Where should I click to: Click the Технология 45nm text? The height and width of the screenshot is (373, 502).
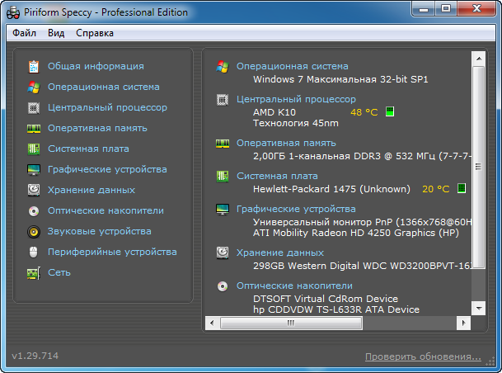(296, 124)
